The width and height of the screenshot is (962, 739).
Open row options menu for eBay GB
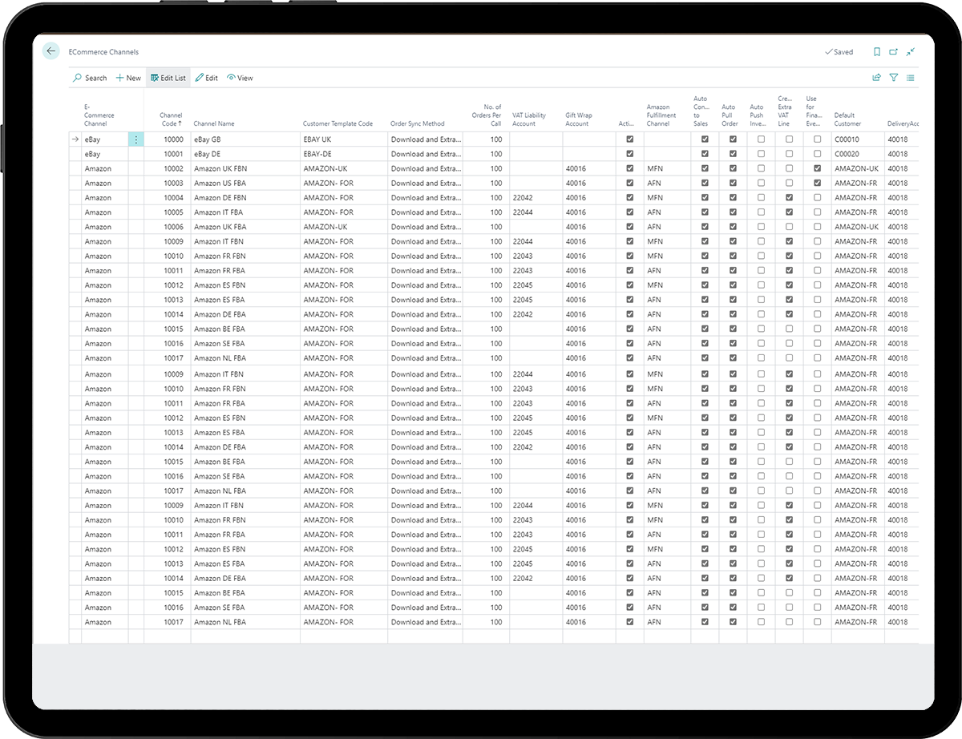(135, 139)
